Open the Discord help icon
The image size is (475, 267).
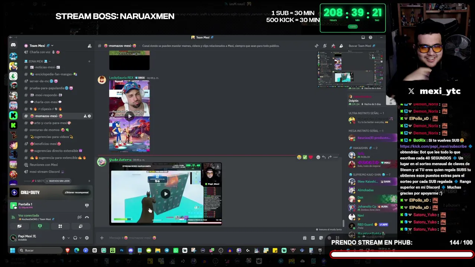[370, 37]
